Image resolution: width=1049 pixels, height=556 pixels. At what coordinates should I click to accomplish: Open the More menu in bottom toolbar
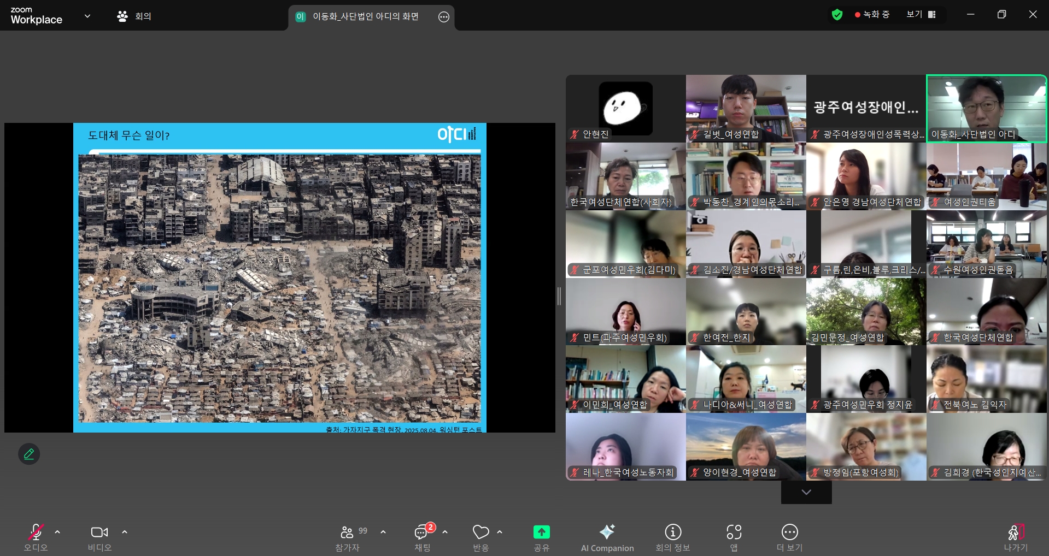point(789,537)
